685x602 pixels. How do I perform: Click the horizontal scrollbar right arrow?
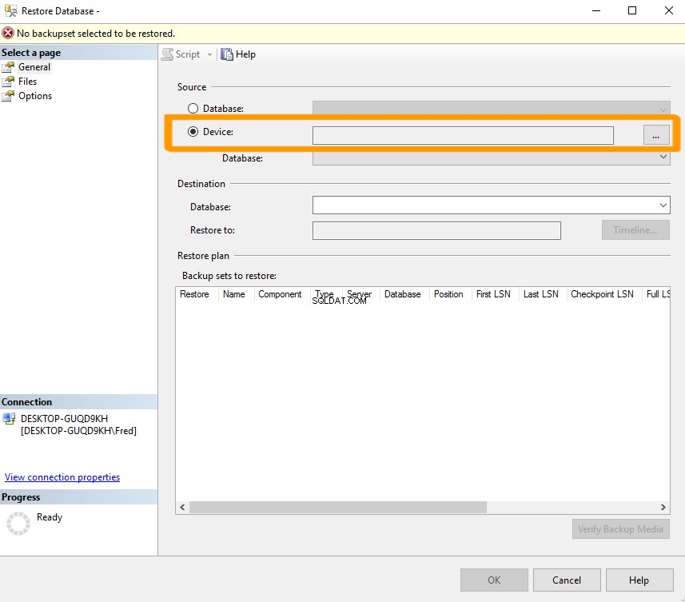(663, 507)
